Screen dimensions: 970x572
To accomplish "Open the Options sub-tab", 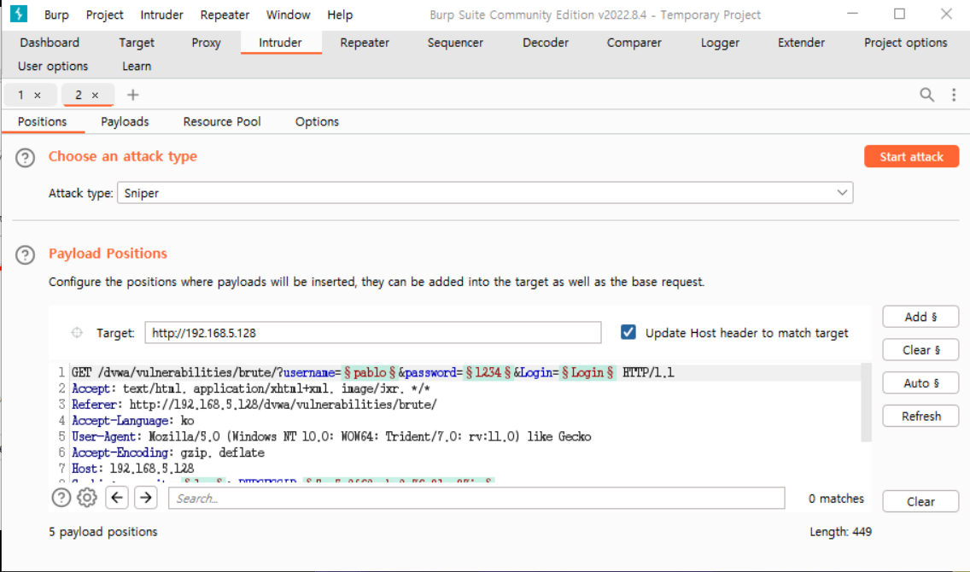I will tap(317, 122).
